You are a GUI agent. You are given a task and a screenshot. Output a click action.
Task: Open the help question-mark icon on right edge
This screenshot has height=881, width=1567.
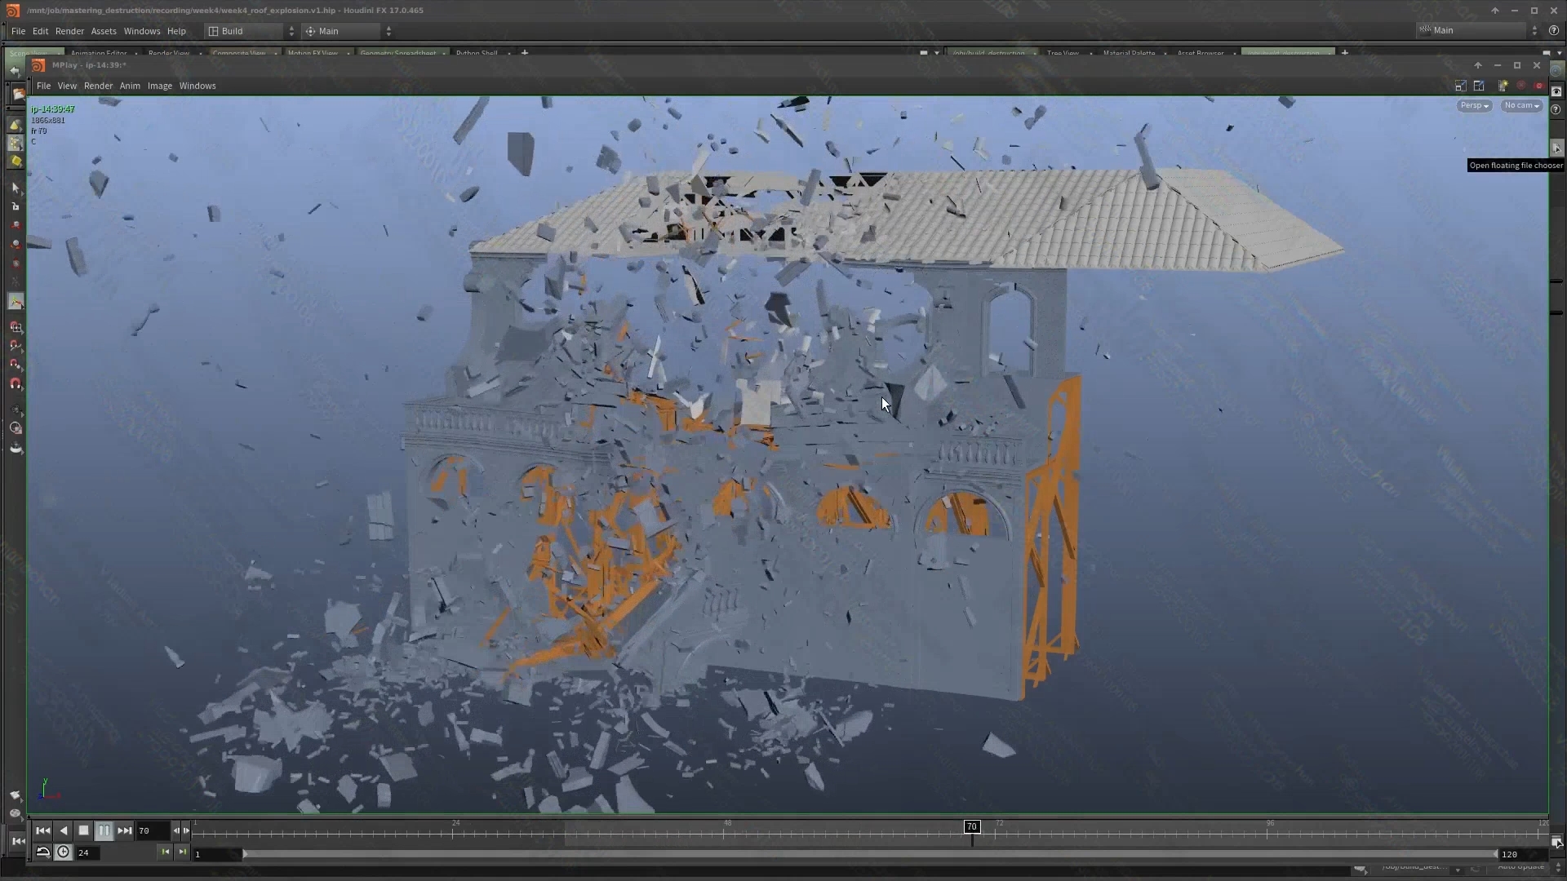pyautogui.click(x=1556, y=109)
